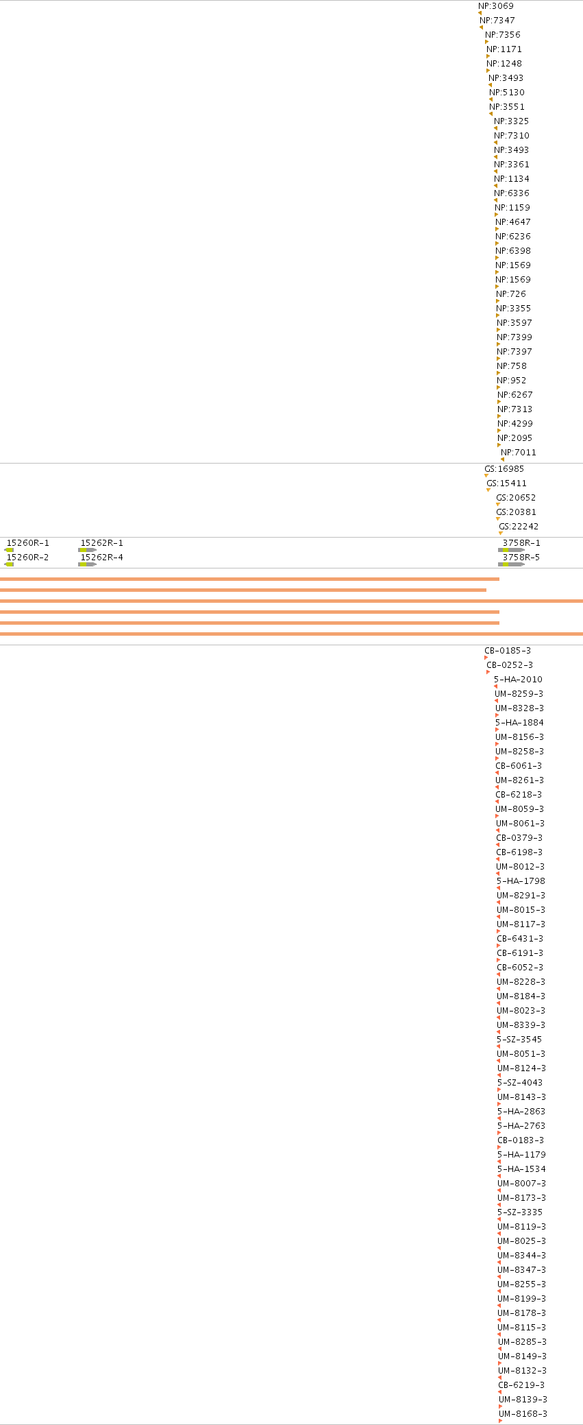Open the UM-8139-3 feature
Viewport: 583px width, 1425px height.
[x=523, y=1400]
